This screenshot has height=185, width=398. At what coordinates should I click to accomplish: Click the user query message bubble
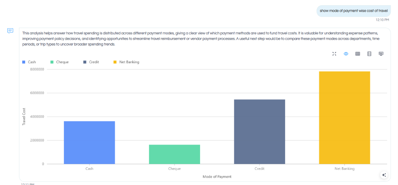353,11
